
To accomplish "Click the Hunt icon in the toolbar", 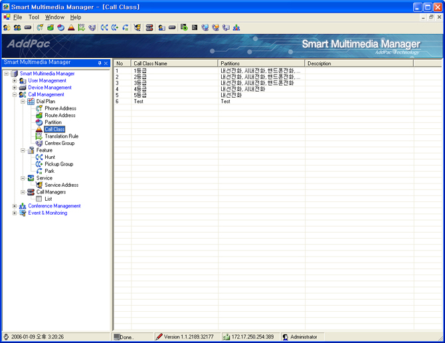I will (x=104, y=27).
